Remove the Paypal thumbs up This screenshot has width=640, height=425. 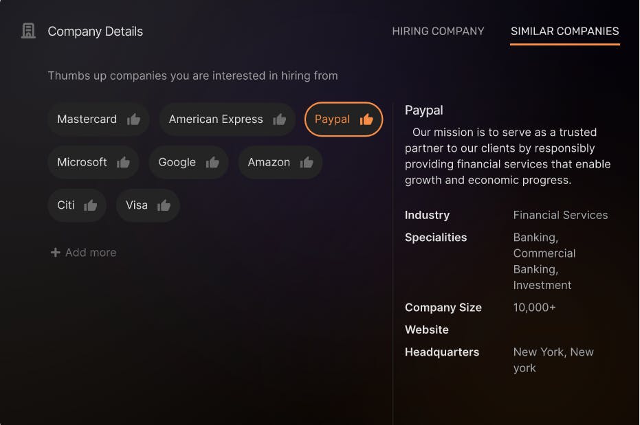coord(366,119)
